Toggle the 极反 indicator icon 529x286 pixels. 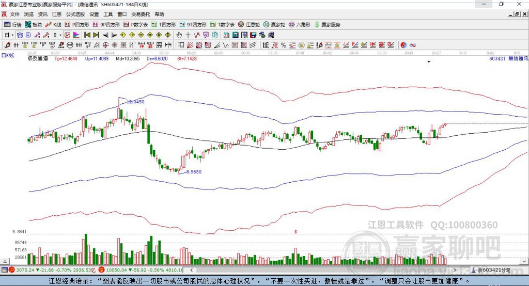[67, 35]
